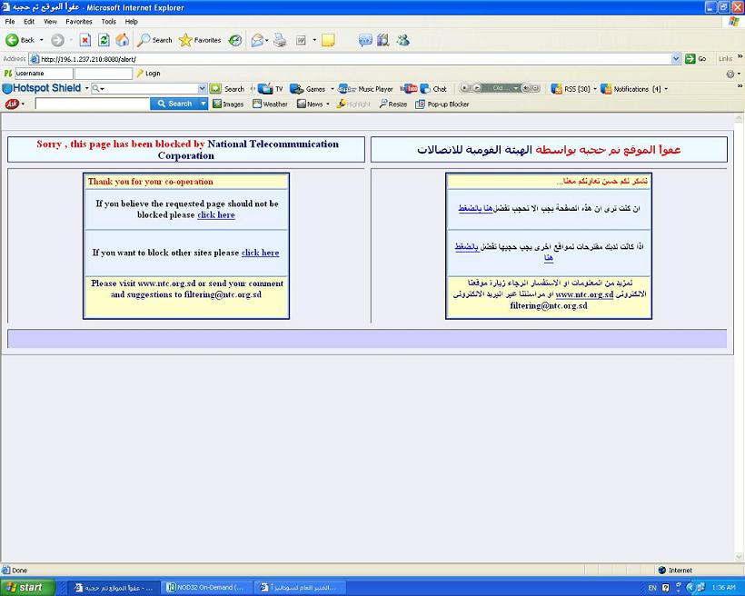Open Games in the Hotspot toolbar
The height and width of the screenshot is (596, 745).
click(307, 89)
